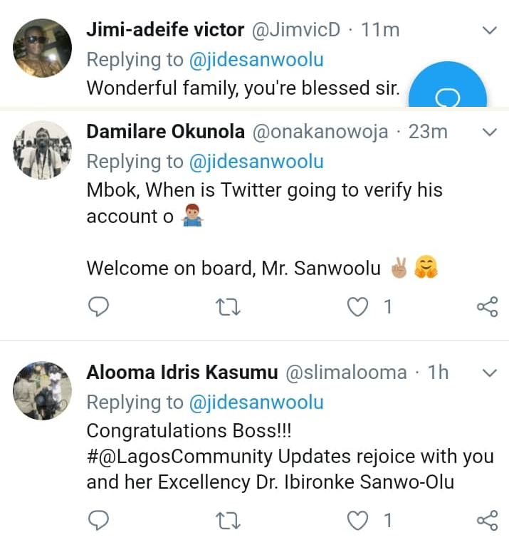
Task: View Damilare Okunola's profile avatar
Action: 43,149
